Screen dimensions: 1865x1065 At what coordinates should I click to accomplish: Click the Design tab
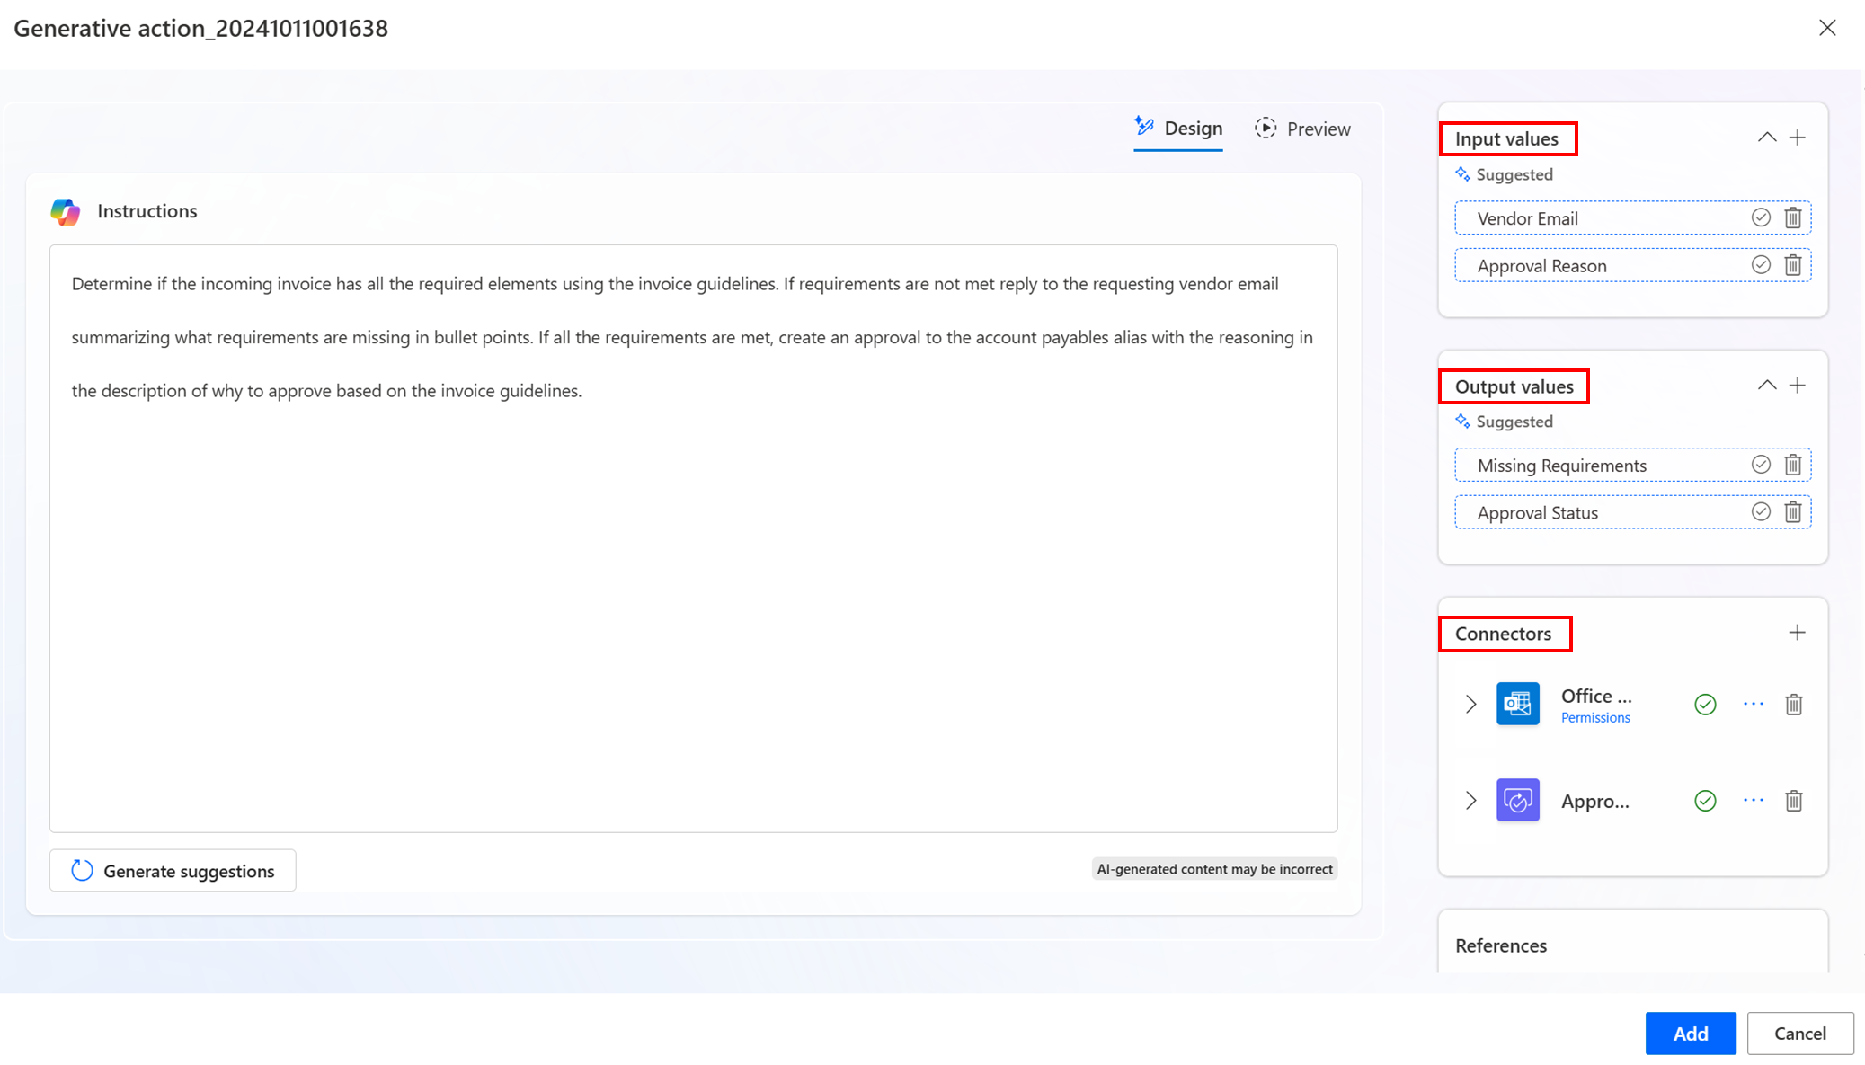1178,129
